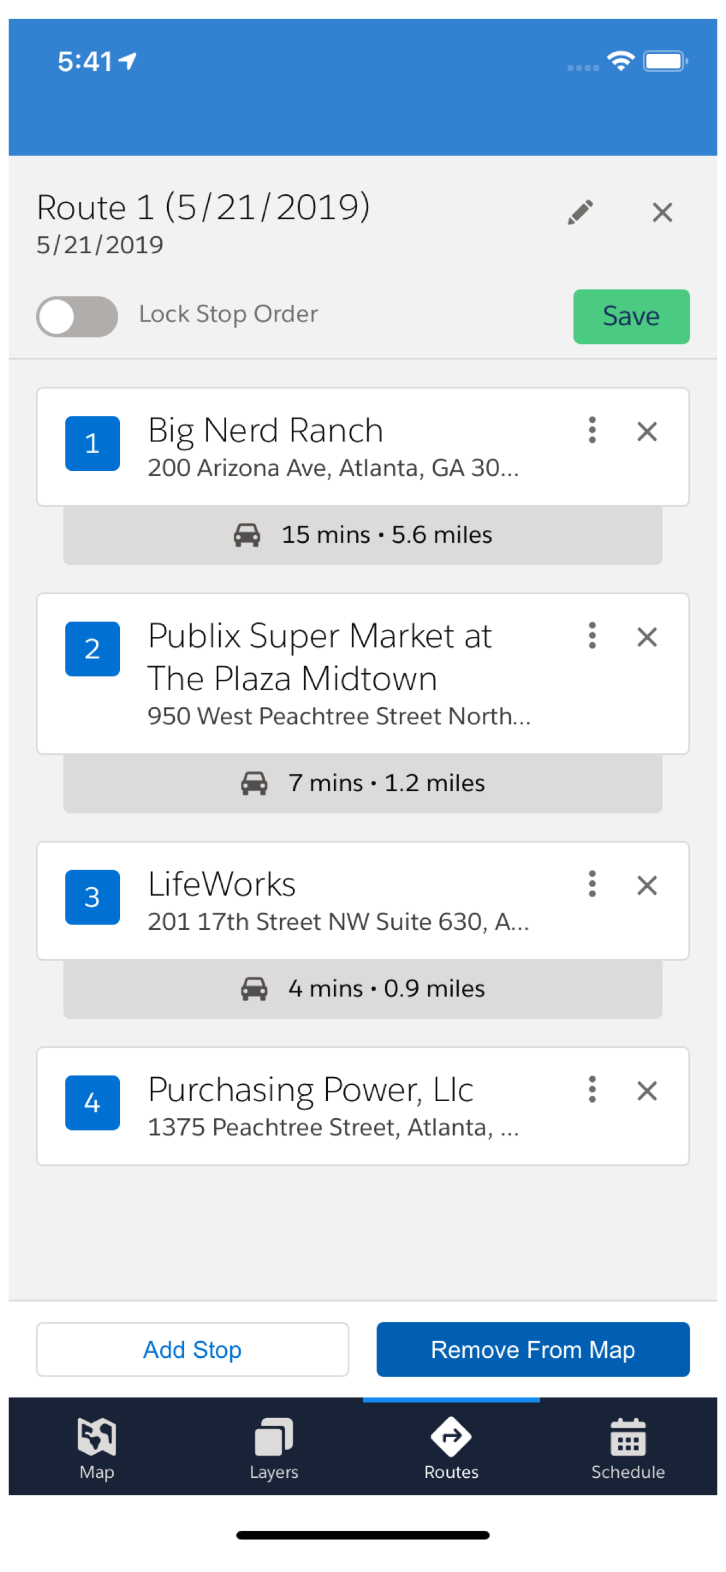Open options menu for Big Nerd Ranch
This screenshot has width=726, height=1572.
tap(591, 430)
